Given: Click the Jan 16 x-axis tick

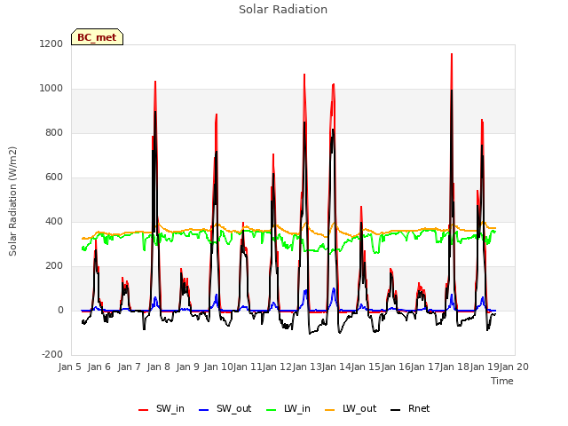Looking at the screenshot, I should click(x=396, y=367).
